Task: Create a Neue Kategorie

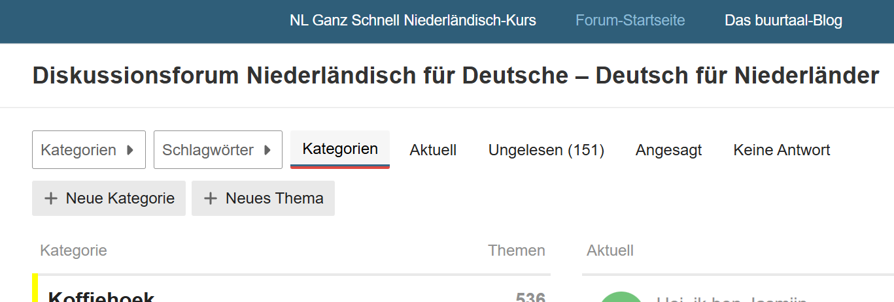Action: (109, 198)
